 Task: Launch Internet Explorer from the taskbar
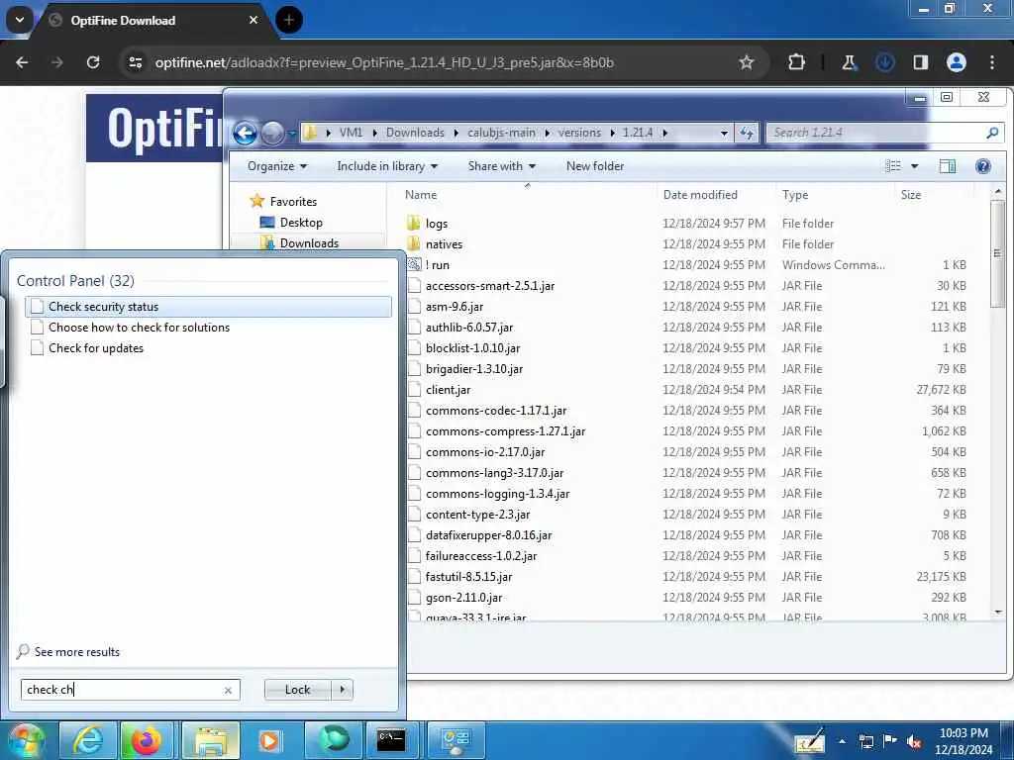87,740
